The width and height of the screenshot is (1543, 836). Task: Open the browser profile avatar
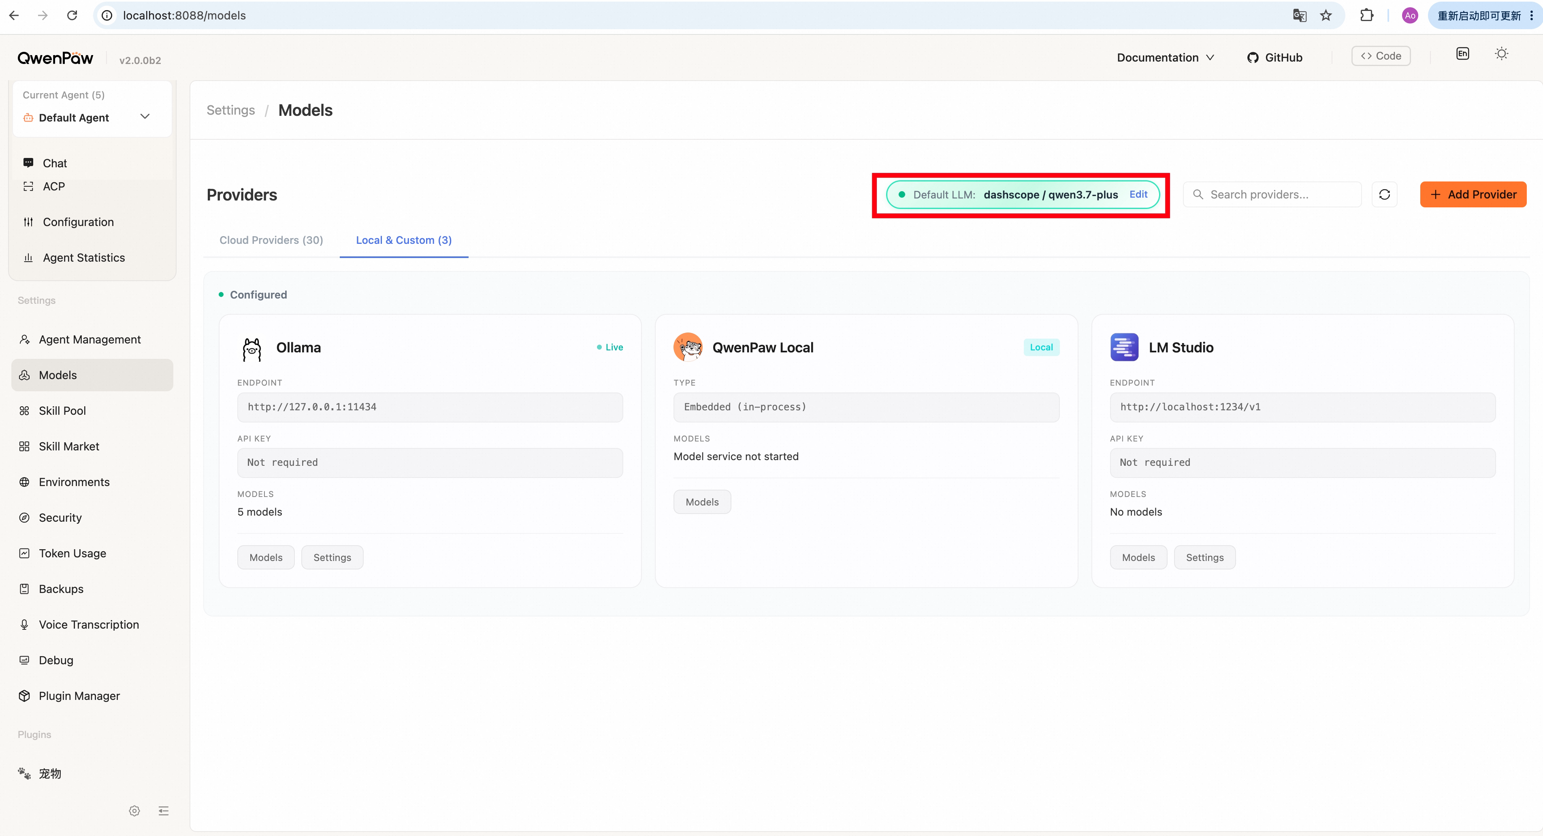pyautogui.click(x=1410, y=15)
